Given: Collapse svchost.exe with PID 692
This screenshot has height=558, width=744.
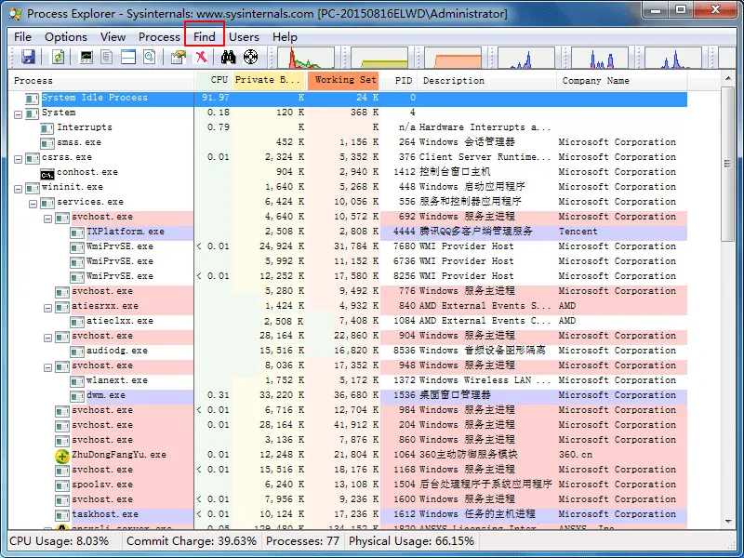Looking at the screenshot, I should coord(47,219).
